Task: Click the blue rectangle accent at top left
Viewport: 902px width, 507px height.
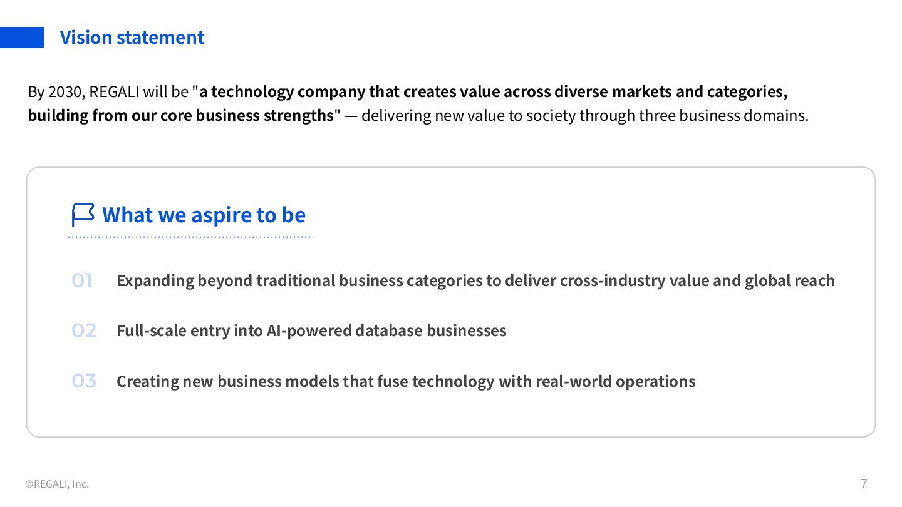Action: tap(22, 38)
